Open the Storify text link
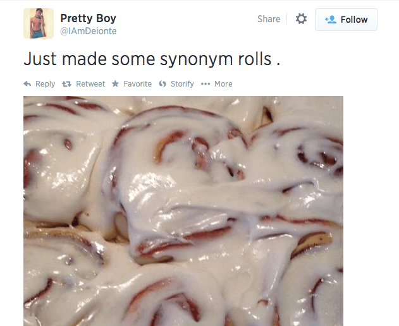 click(x=182, y=84)
